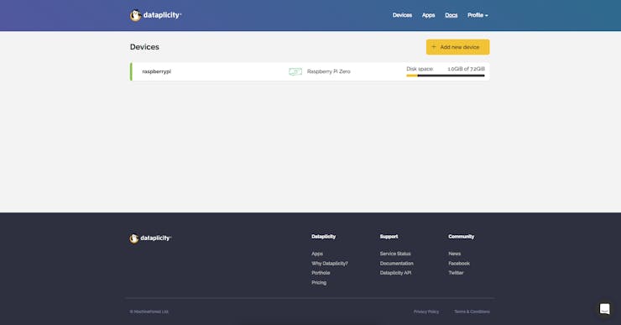621x325 pixels.
Task: Open the Devices nav item
Action: click(x=402, y=15)
